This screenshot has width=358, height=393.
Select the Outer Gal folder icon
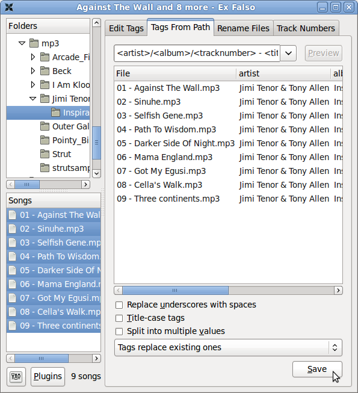click(45, 126)
